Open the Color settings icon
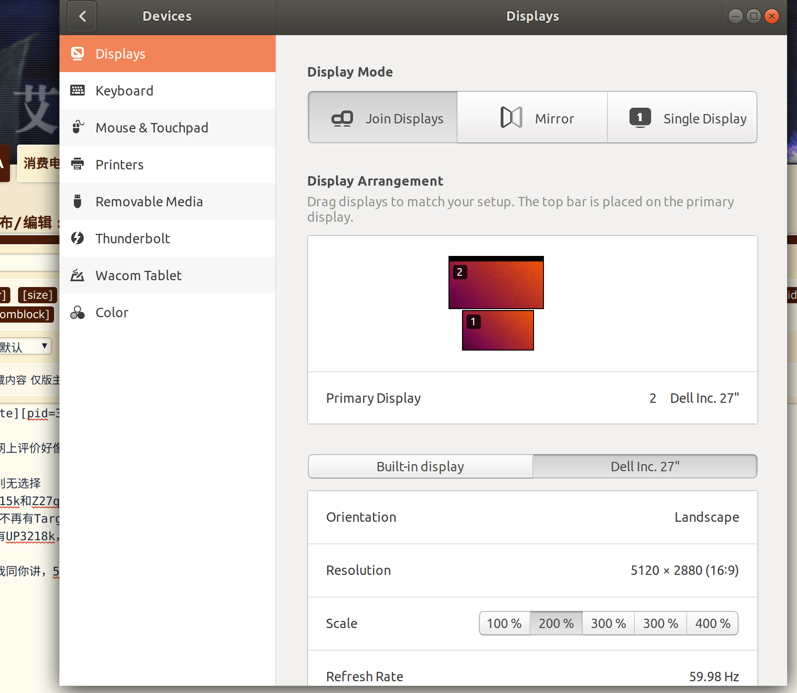 tap(77, 312)
